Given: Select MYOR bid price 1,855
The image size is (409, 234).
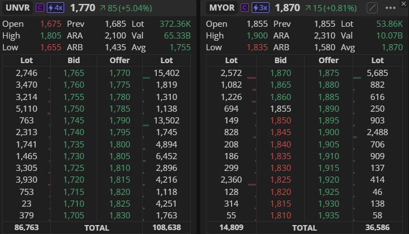Looking at the screenshot, I should (x=281, y=109).
